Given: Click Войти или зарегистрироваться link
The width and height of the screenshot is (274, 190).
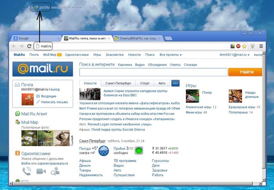Looking at the screenshot, I should coord(45,163).
